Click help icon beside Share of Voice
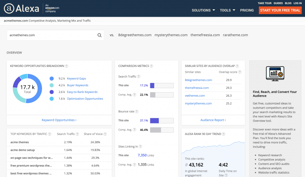Image resolution: width=305 pixels, height=177 pixels. click(x=105, y=134)
